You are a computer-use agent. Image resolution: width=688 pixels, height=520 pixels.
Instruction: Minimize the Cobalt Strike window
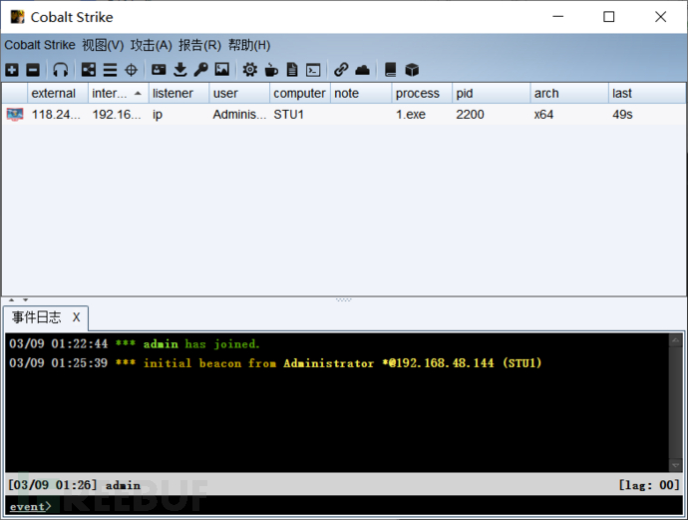click(557, 17)
